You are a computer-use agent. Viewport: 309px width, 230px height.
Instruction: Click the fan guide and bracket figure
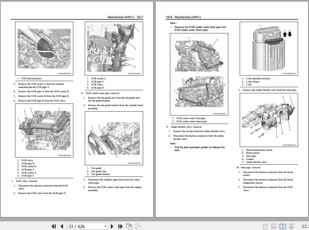click(114, 138)
